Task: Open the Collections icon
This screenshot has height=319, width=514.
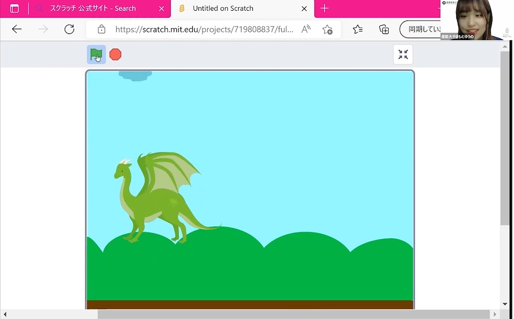Action: (384, 29)
